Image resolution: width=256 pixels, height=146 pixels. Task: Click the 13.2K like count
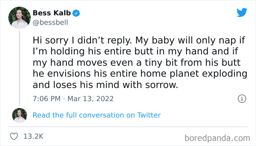[33, 137]
